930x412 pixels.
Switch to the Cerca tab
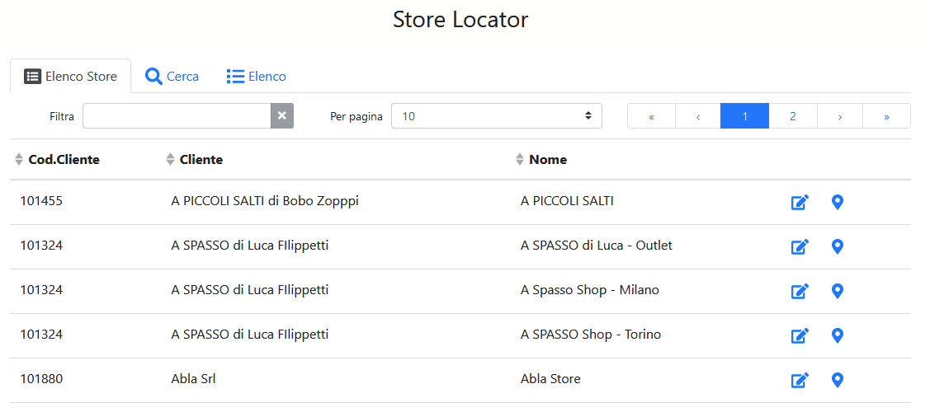[x=172, y=77]
